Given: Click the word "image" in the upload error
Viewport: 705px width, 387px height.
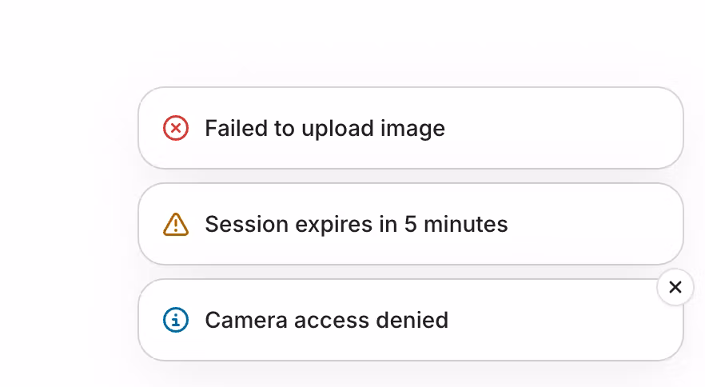Looking at the screenshot, I should (x=412, y=130).
